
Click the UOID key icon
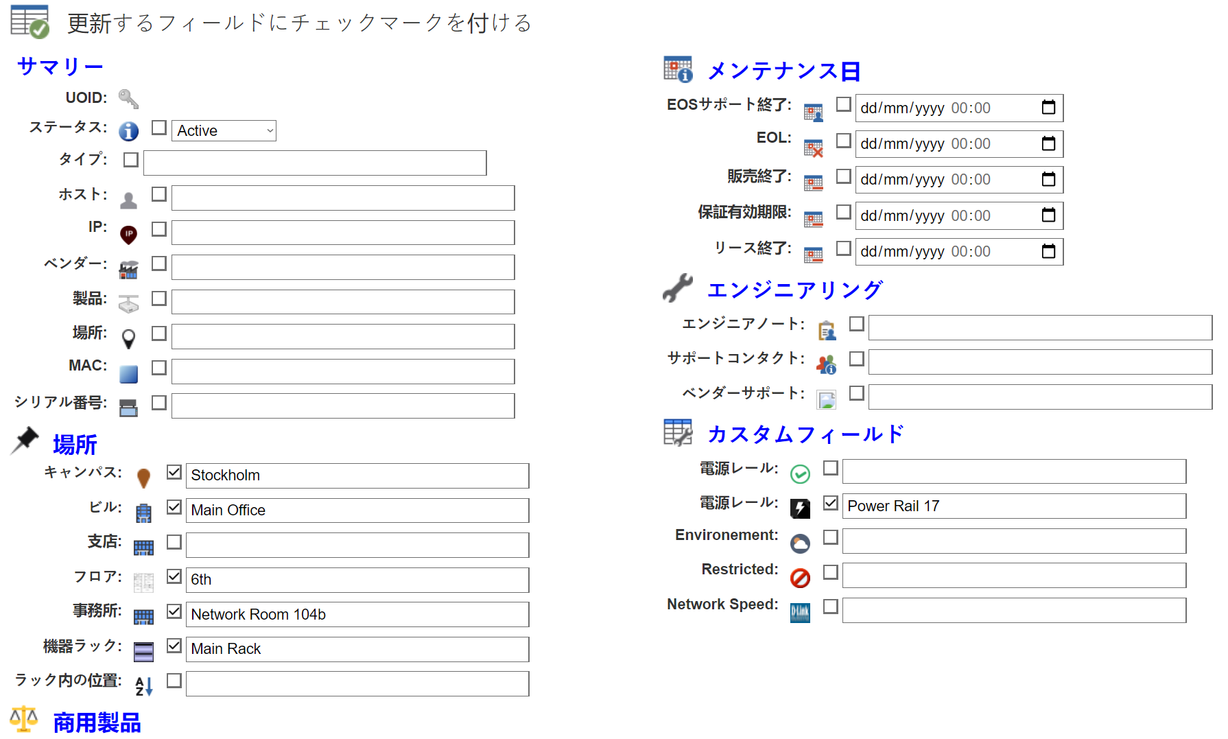(128, 99)
